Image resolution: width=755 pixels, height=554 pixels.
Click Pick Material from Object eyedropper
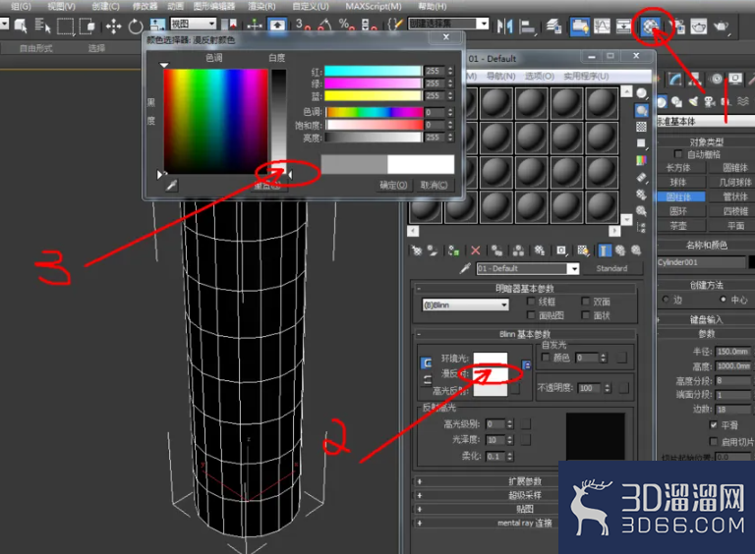(x=465, y=268)
